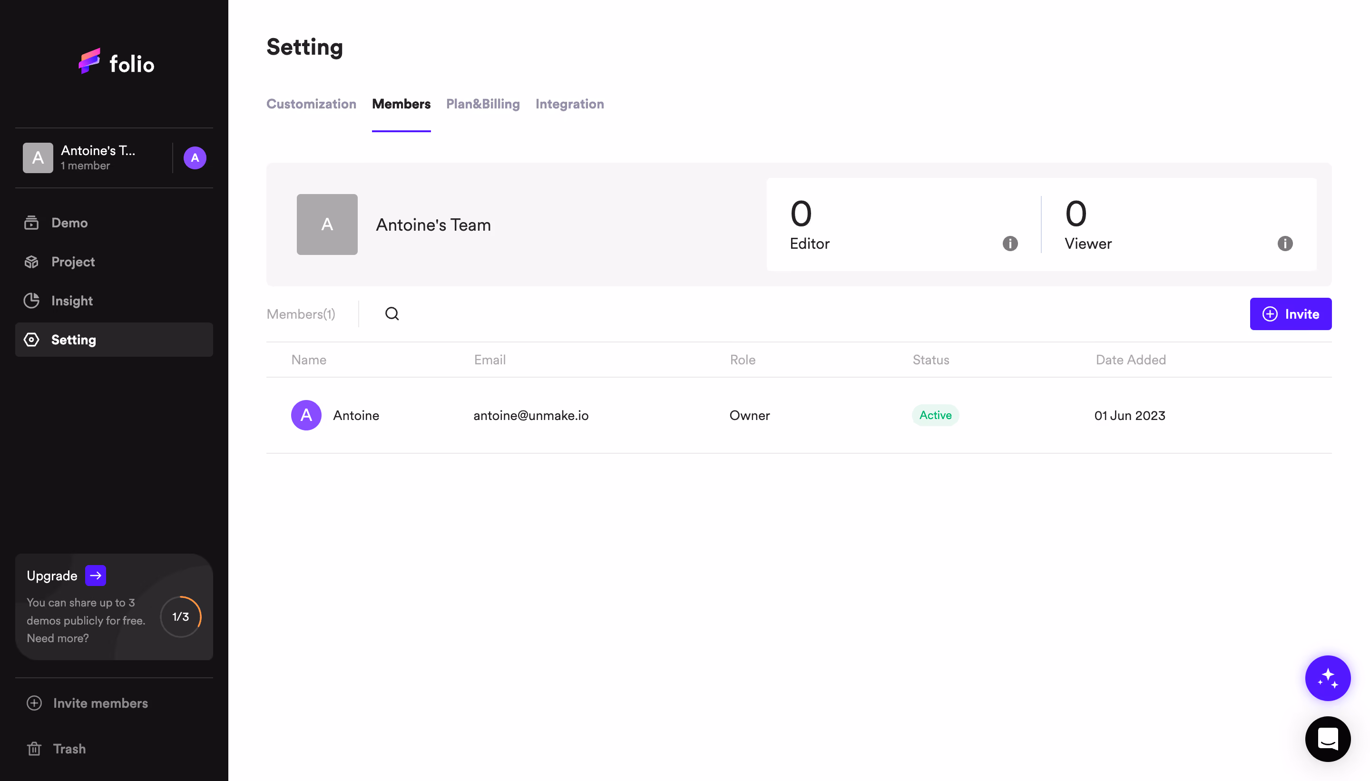Viewport: 1370px width, 781px height.
Task: Click the Antoine's Team name
Action: 433,225
